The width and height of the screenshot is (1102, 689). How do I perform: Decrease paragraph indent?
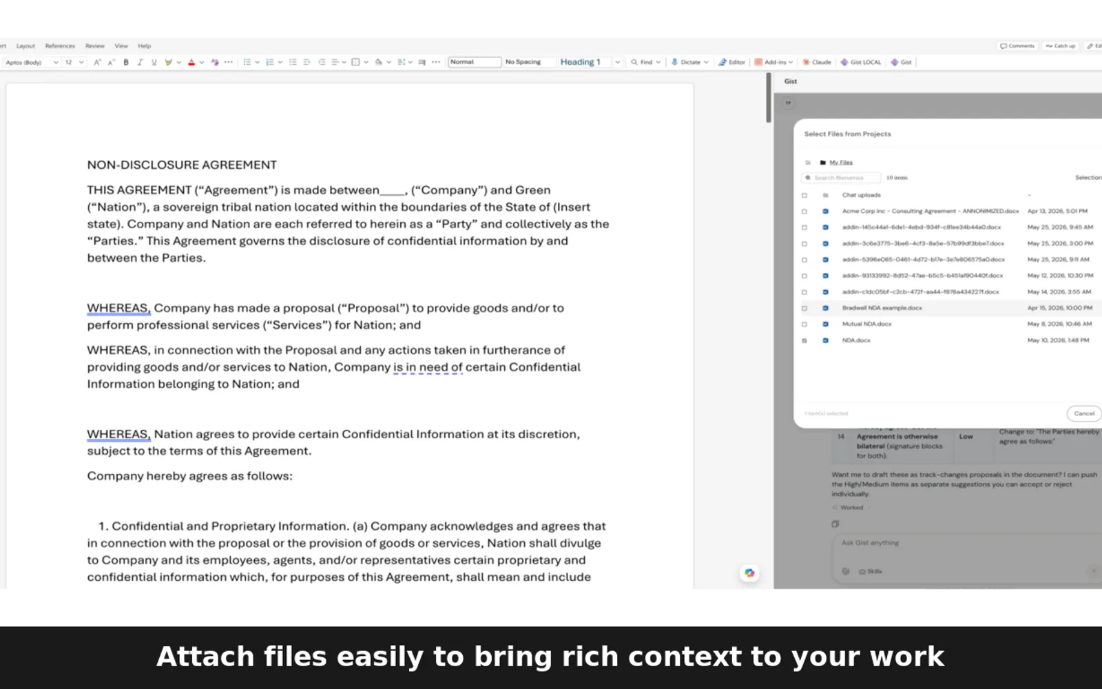point(307,62)
